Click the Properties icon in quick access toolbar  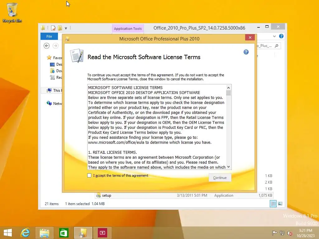coord(53,28)
